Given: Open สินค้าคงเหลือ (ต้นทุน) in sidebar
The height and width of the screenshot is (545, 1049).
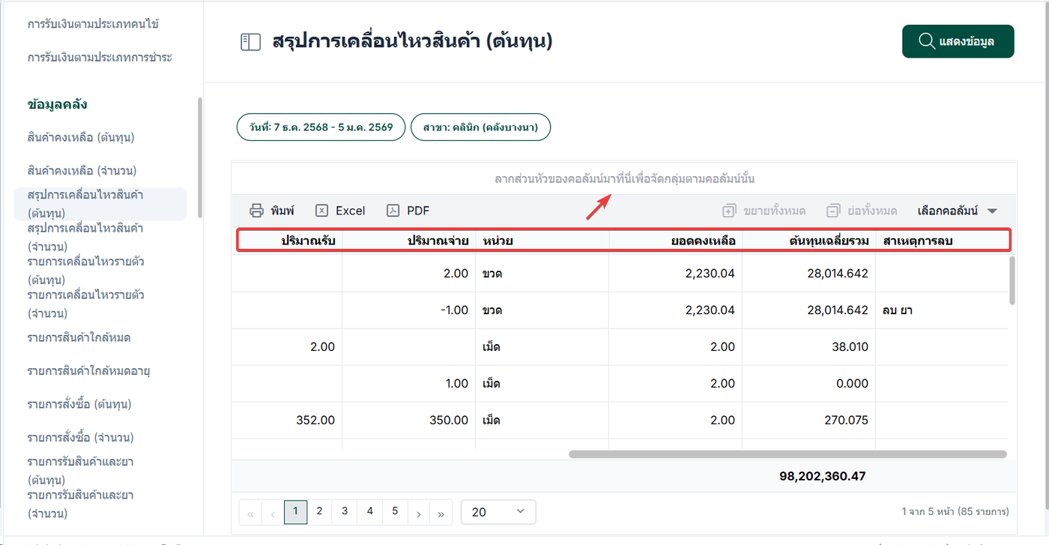Looking at the screenshot, I should point(81,137).
